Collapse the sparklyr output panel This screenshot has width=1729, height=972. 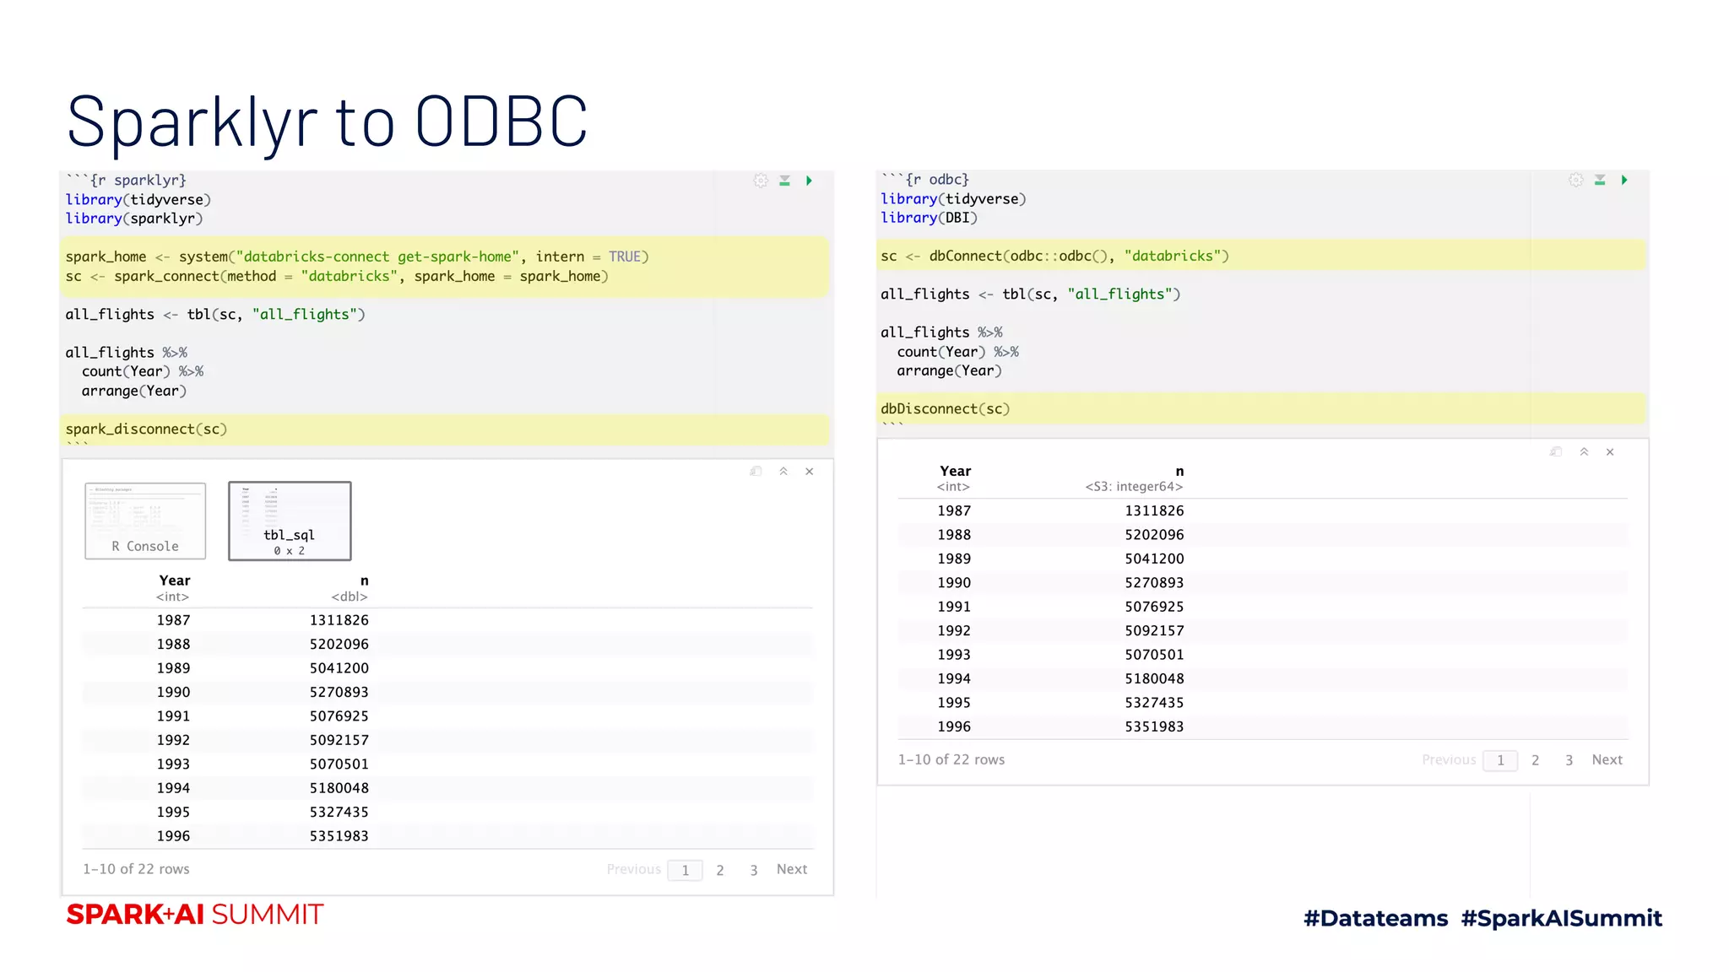783,472
